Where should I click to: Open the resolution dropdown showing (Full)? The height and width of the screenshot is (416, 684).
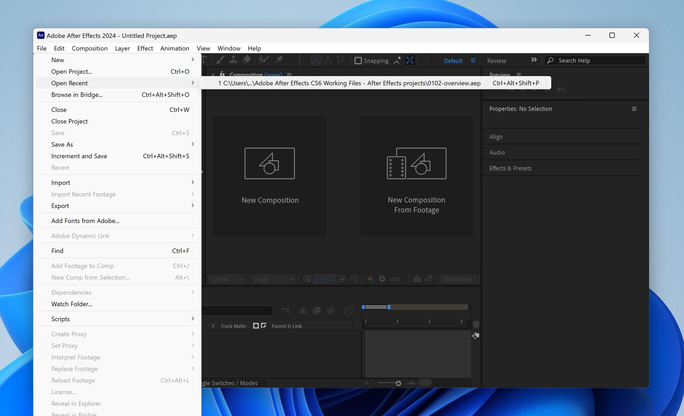[273, 279]
